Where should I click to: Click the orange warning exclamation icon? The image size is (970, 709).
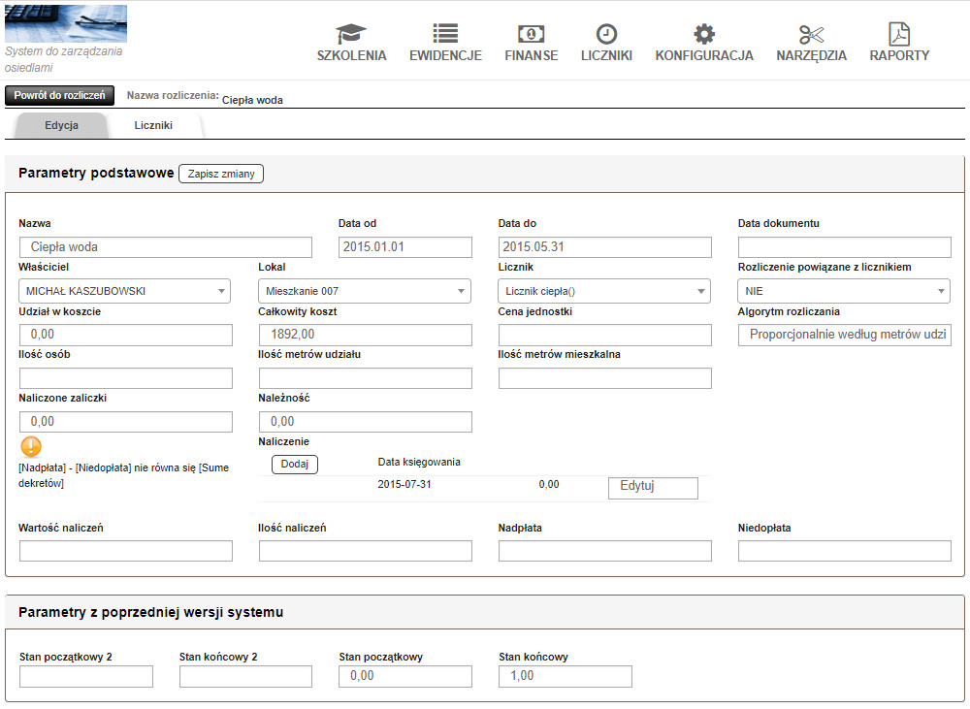(x=31, y=446)
